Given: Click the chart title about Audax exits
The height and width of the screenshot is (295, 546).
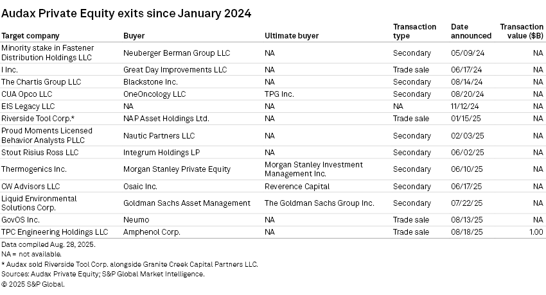Looking at the screenshot, I should coord(126,13).
